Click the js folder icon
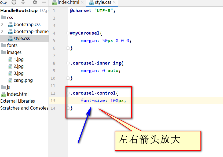 click(x=3, y=87)
